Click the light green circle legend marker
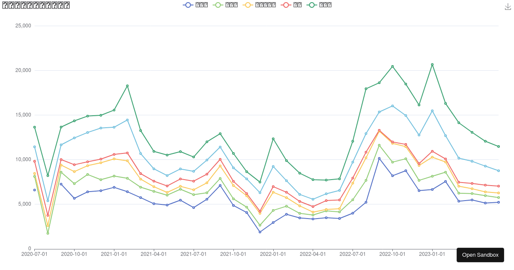This screenshot has height=270, width=514. click(x=218, y=5)
